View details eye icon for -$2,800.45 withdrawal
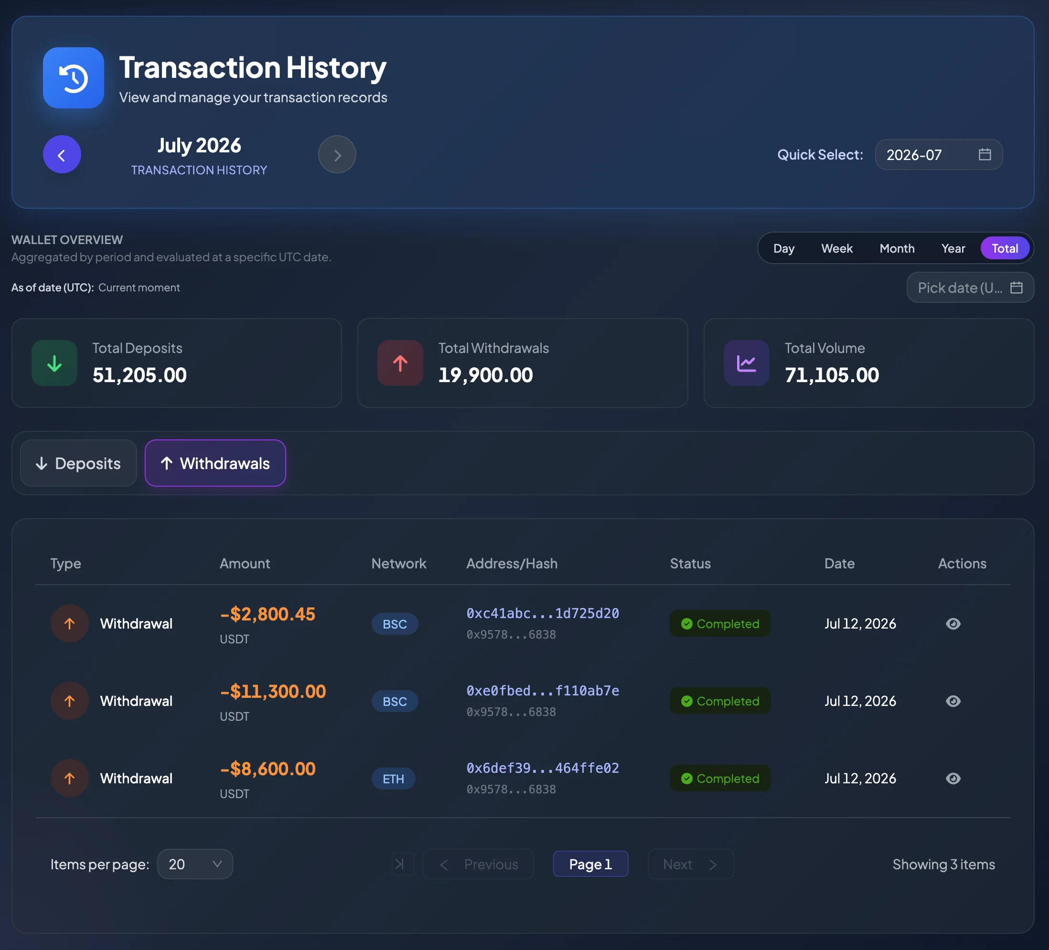Viewport: 1049px width, 950px height. coord(953,624)
